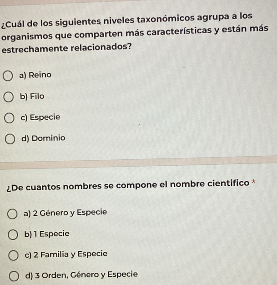This screenshot has width=277, height=285.
Task: Pick the d) Dominio radio button
Action: click(10, 139)
